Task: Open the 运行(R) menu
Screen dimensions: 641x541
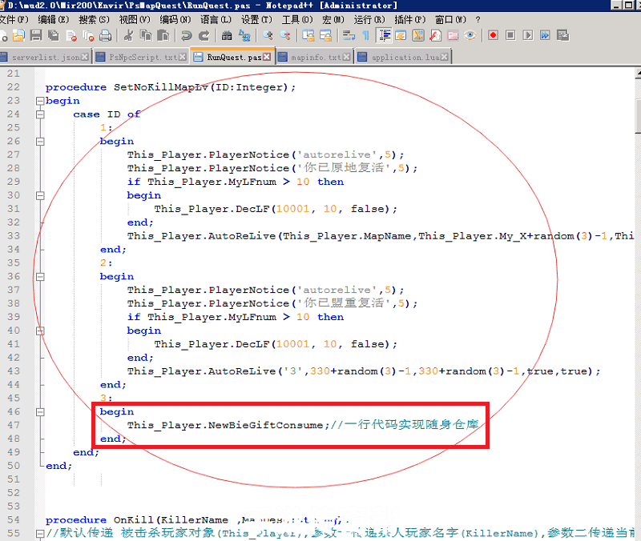Action: (x=369, y=19)
